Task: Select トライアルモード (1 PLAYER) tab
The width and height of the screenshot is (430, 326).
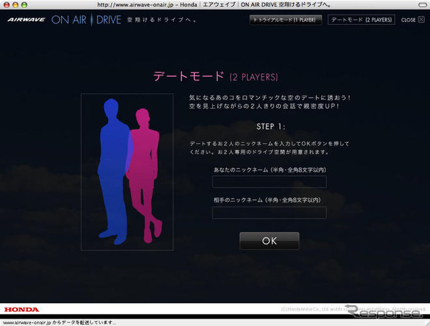Action: coord(286,19)
